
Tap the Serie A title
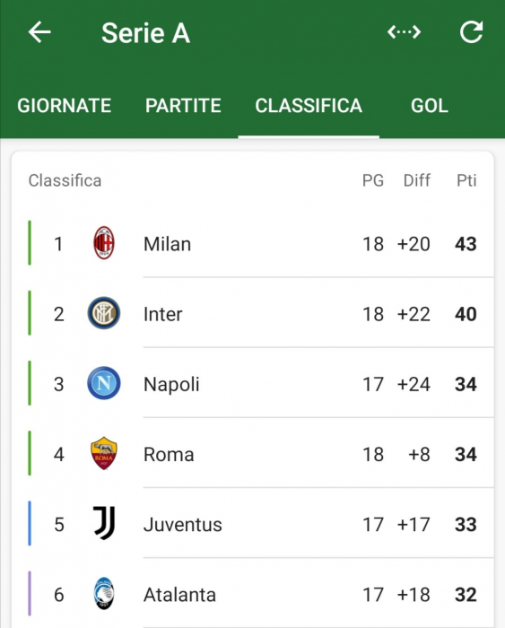tap(145, 33)
